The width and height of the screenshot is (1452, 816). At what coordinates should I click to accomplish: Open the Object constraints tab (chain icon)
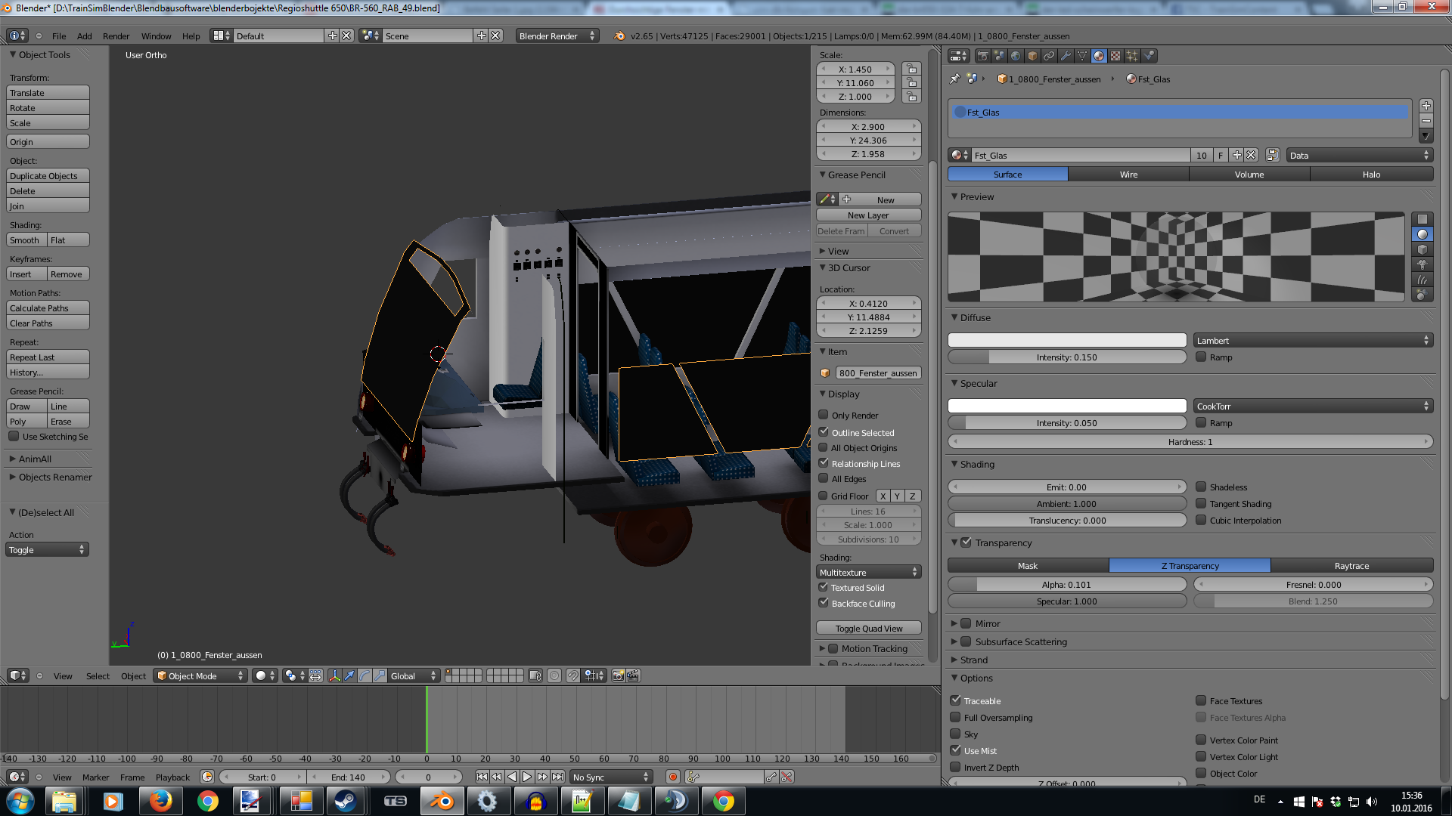pyautogui.click(x=1049, y=56)
